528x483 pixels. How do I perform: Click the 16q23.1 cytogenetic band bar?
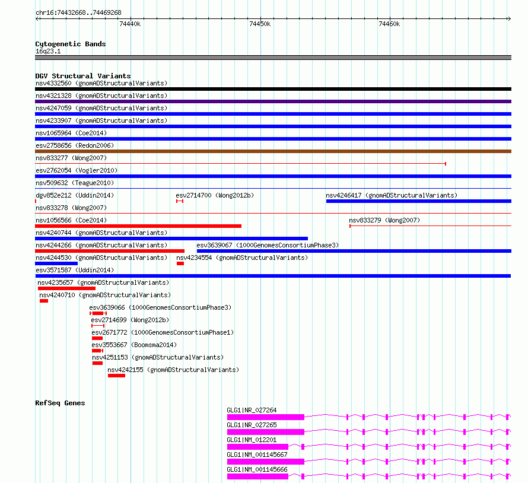[x=273, y=58]
